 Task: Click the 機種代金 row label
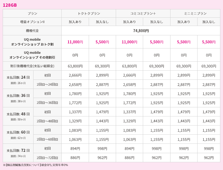(x=32, y=31)
